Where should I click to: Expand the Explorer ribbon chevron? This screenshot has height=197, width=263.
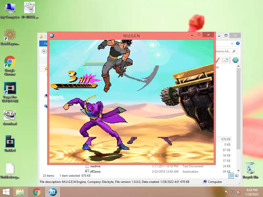pos(232,43)
